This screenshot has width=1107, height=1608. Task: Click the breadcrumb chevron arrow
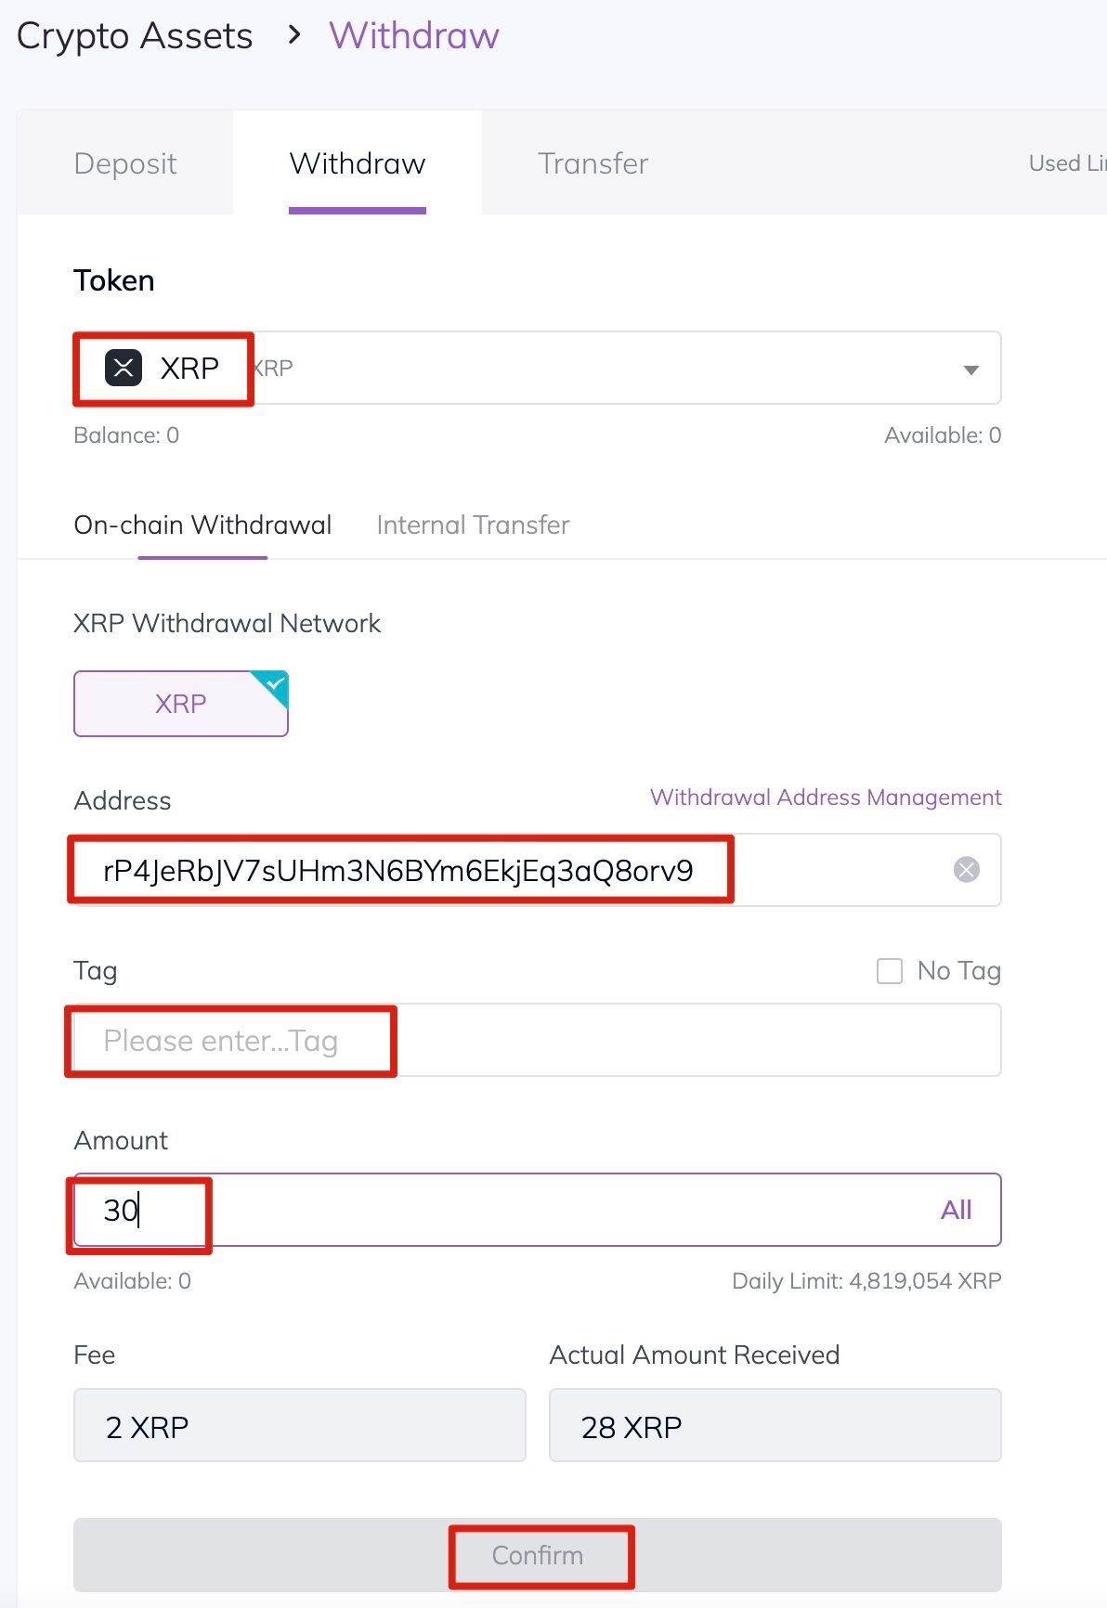click(294, 35)
